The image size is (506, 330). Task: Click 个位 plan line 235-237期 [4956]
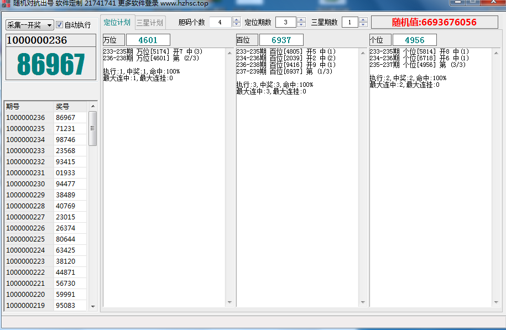pyautogui.click(x=418, y=65)
